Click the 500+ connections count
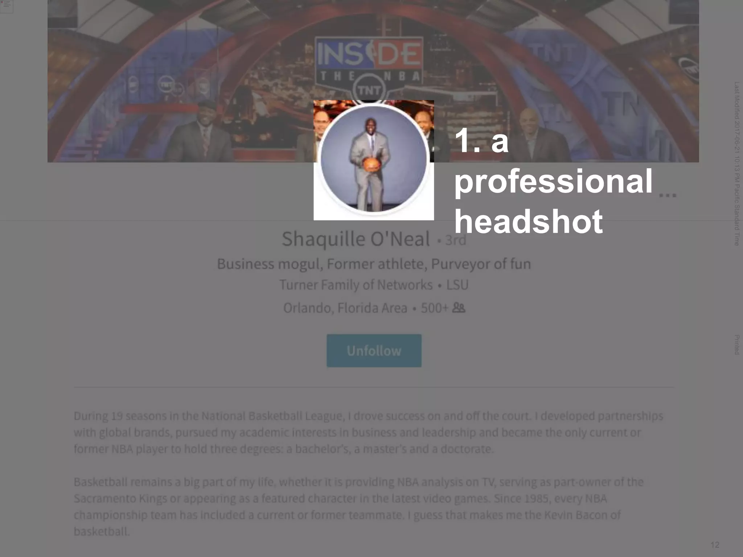743x557 pixels. coord(435,308)
